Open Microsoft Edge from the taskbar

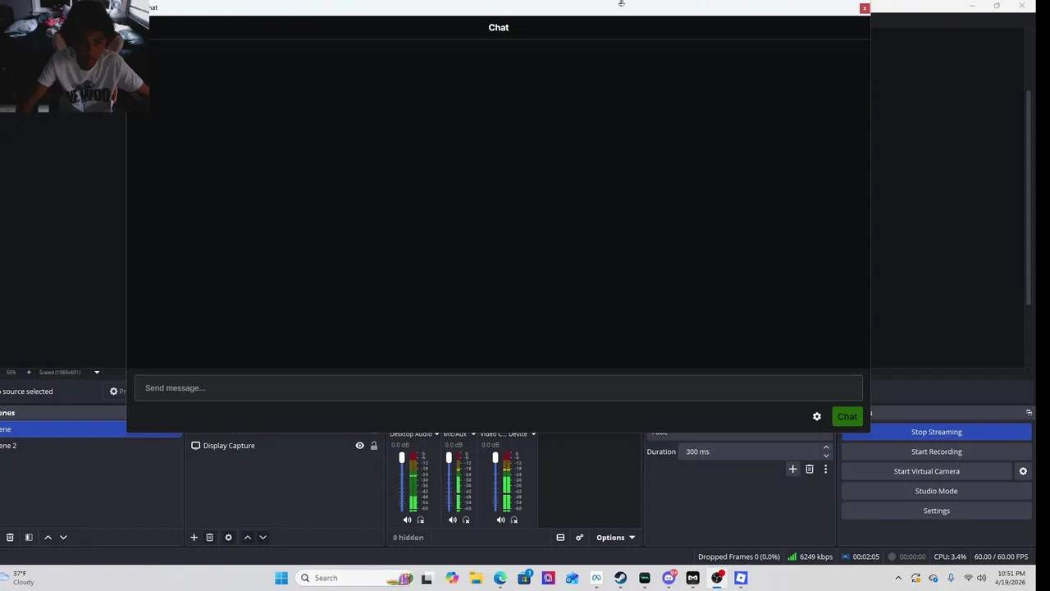[500, 578]
